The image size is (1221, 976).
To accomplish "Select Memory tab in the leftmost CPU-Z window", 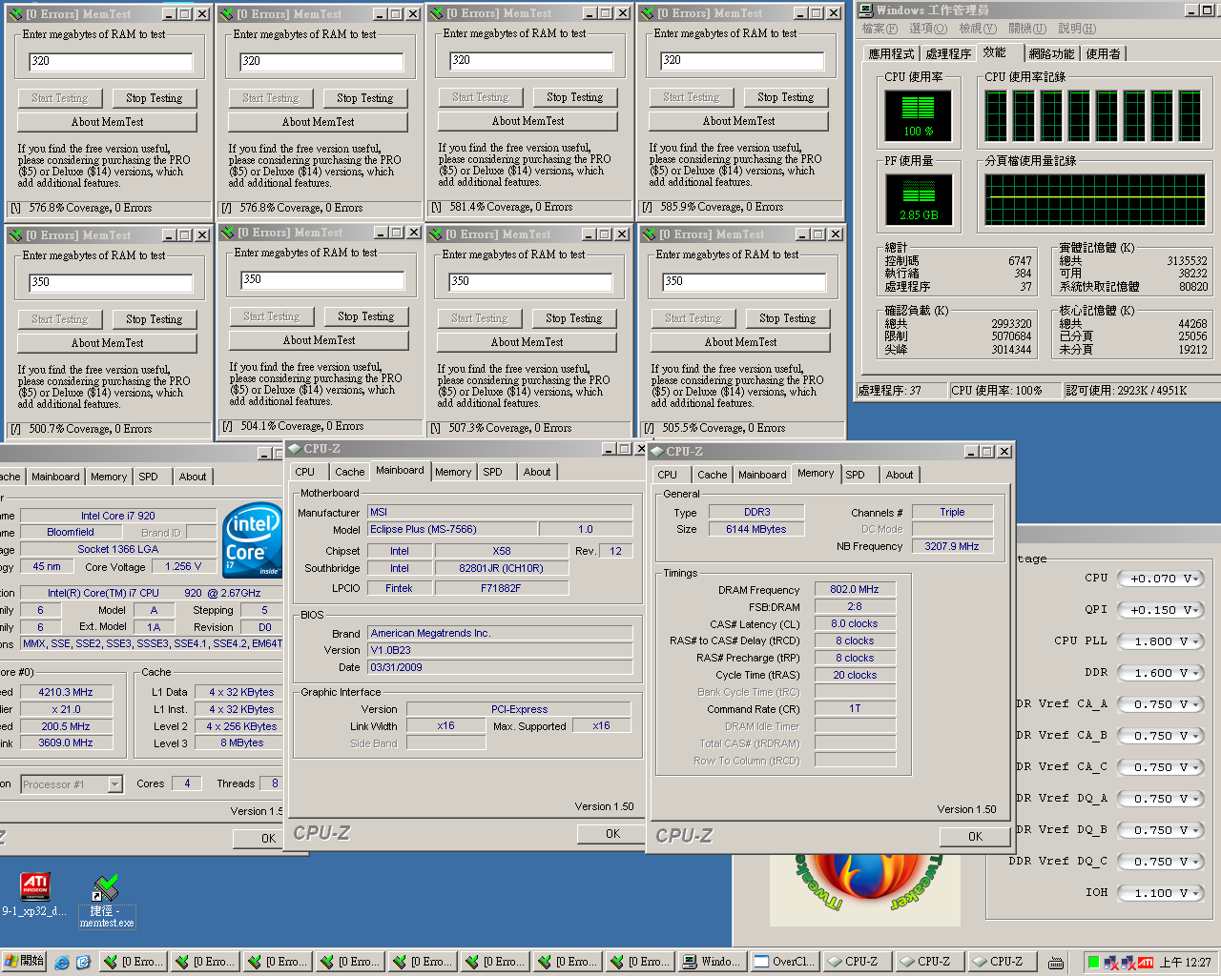I will 109,477.
